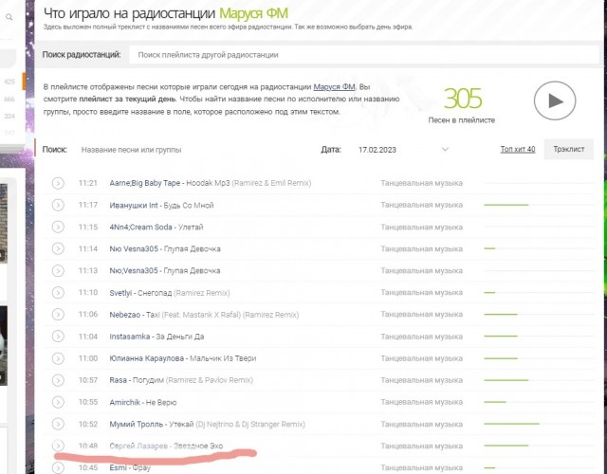
Task: Select artist Rasa
Action: click(x=118, y=380)
